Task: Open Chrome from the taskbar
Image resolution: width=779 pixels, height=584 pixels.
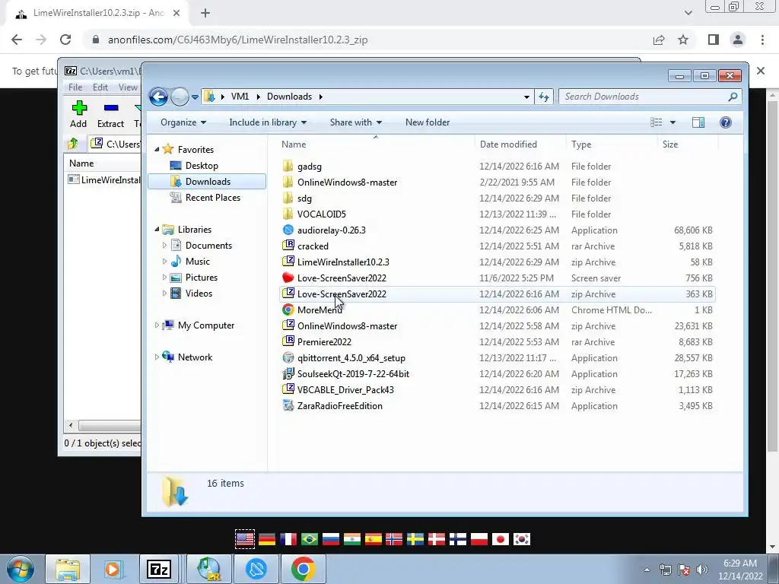Action: click(304, 569)
